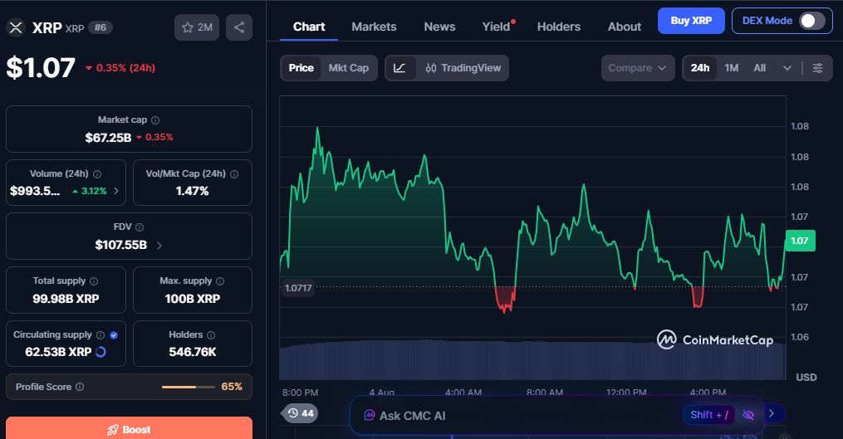The width and height of the screenshot is (843, 439).
Task: Expand the FDV details arrow
Action: 159,246
